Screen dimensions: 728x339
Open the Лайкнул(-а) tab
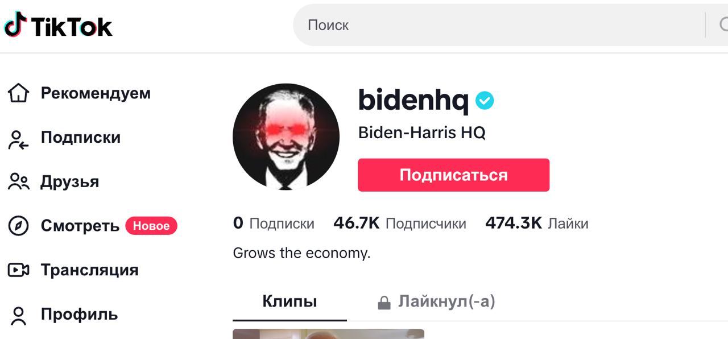click(x=436, y=301)
